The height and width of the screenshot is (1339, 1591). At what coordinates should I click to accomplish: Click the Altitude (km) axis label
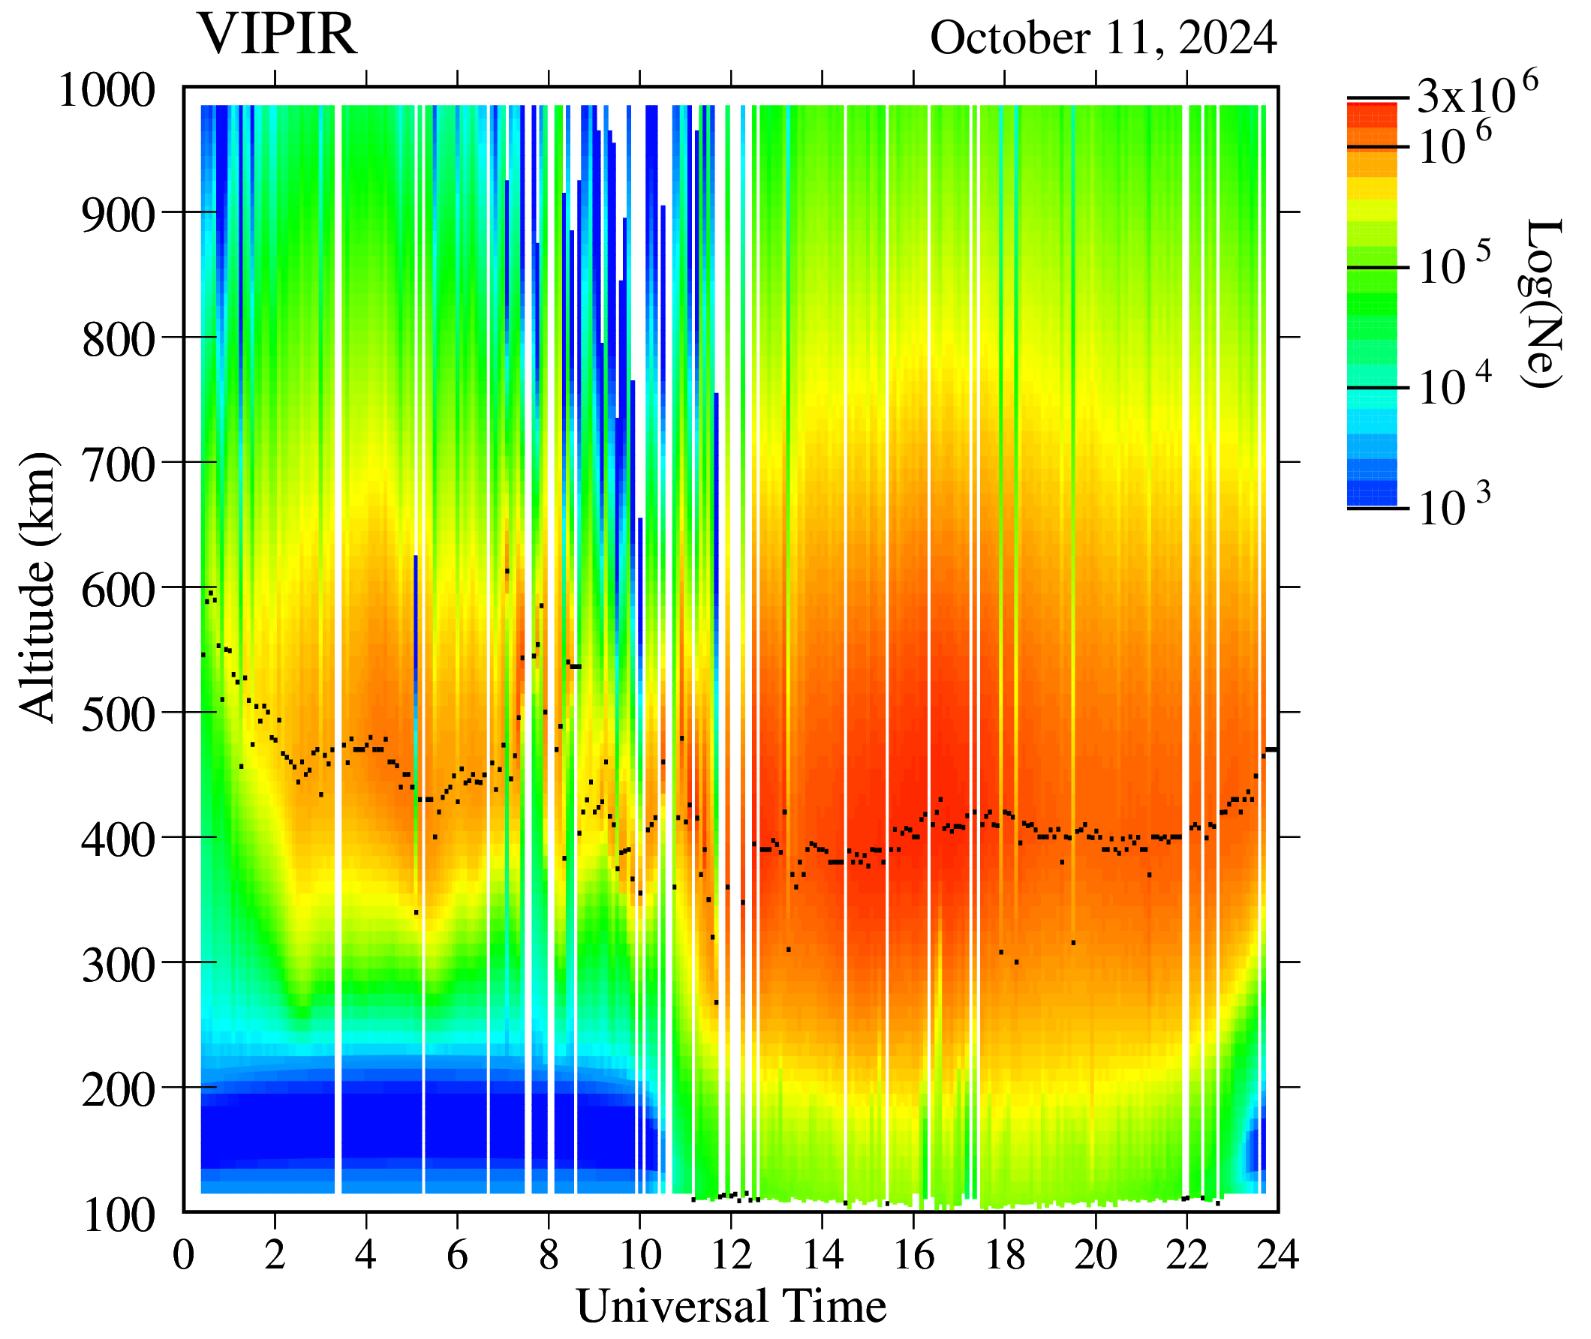point(38,587)
